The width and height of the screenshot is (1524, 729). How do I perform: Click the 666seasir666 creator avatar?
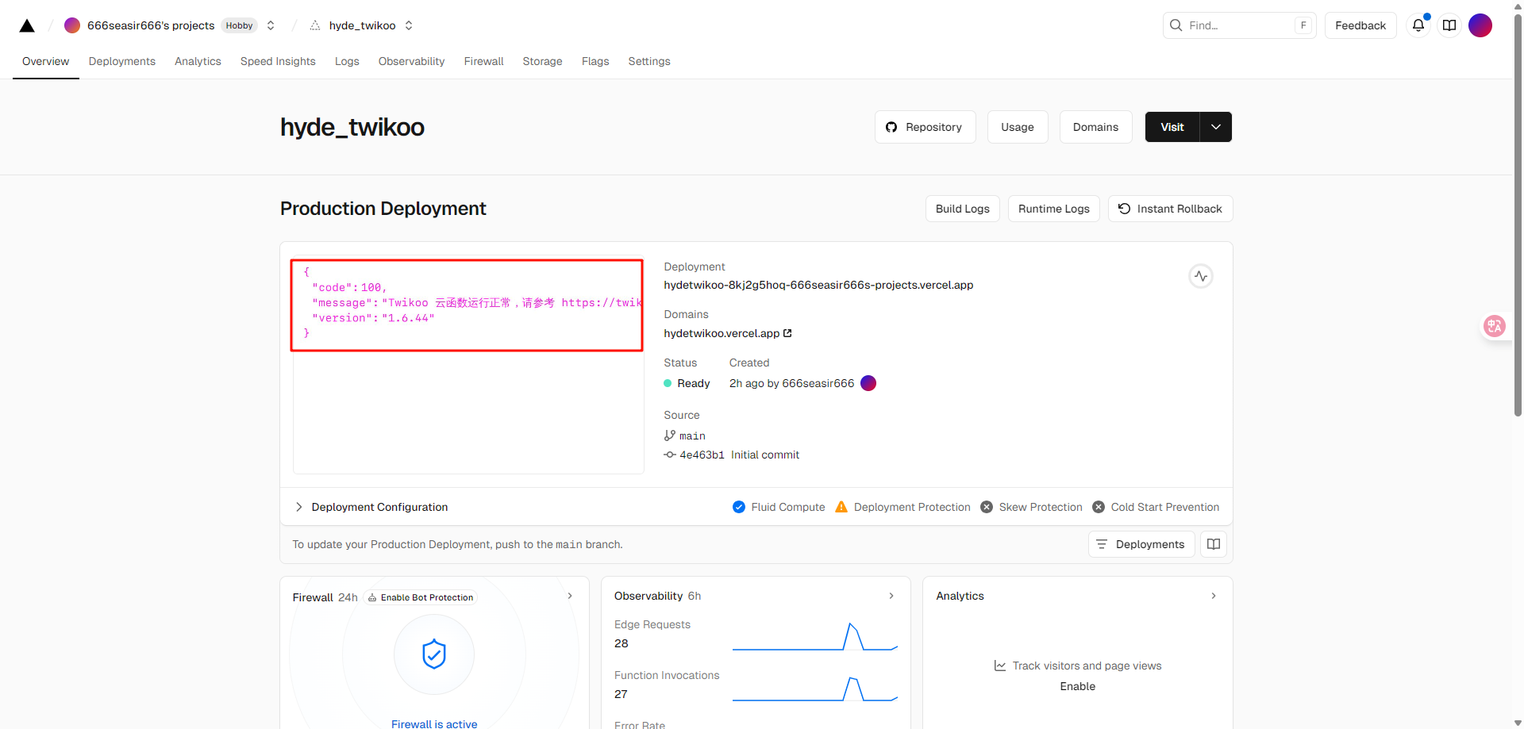(x=868, y=383)
